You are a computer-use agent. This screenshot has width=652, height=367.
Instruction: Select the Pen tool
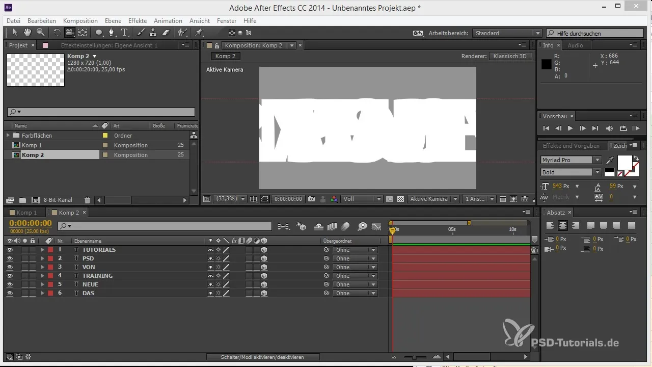112,33
